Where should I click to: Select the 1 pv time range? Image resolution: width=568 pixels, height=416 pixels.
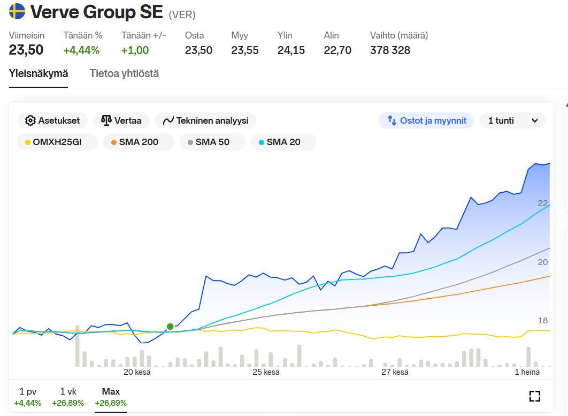tap(27, 397)
